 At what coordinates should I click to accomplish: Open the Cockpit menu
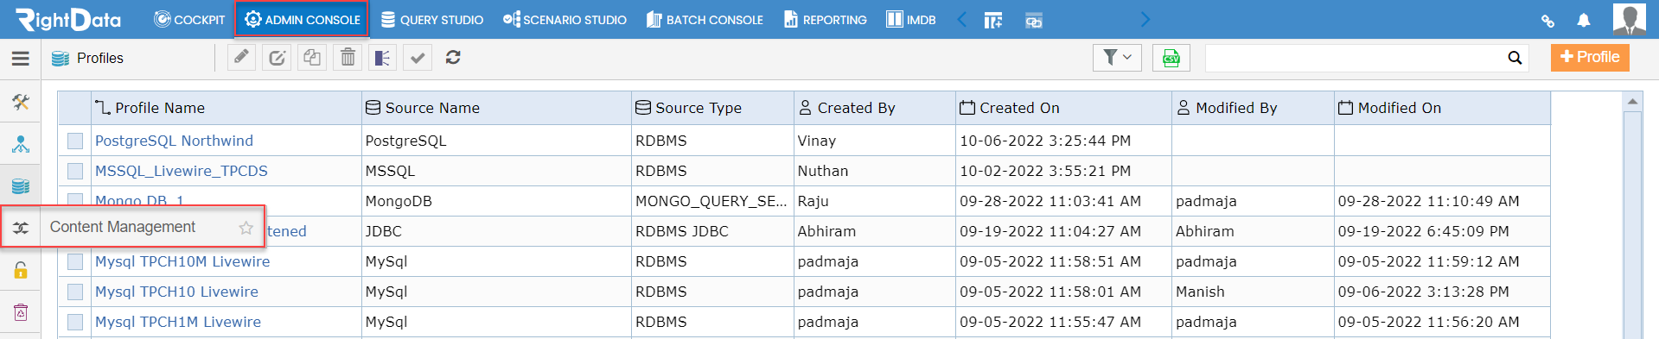coord(189,19)
